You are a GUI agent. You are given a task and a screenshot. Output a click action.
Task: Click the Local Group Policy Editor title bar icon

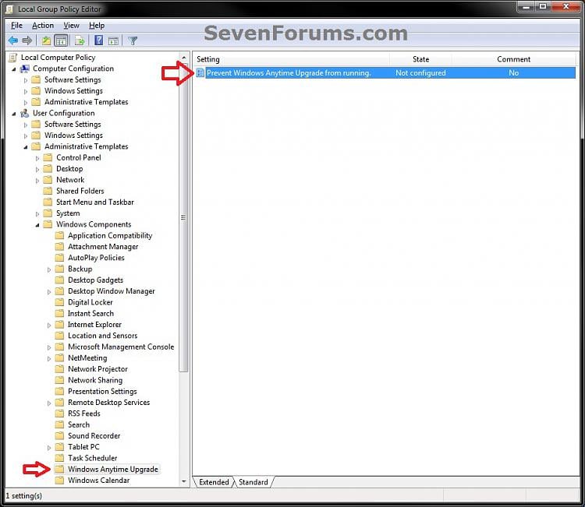(x=9, y=9)
